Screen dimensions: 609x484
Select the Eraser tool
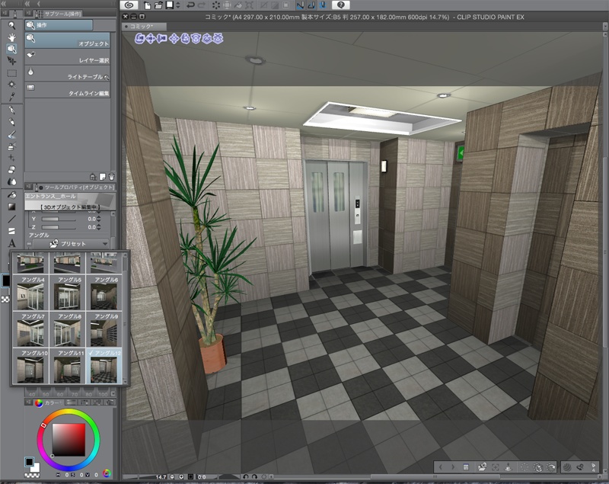[x=12, y=170]
